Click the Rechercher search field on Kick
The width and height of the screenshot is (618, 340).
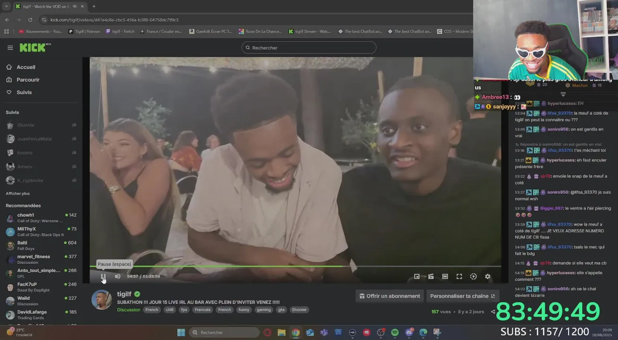click(309, 48)
